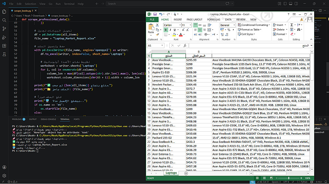This screenshot has height=184, width=329.
Task: Expand the Conditional Formatting menu
Action: click(x=255, y=25)
